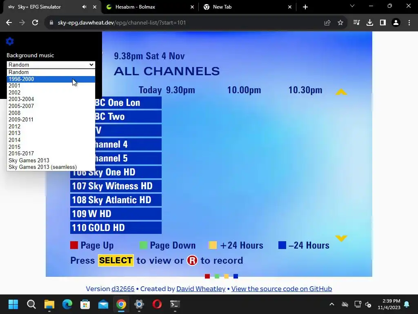This screenshot has height=314, width=418.
Task: Select 107 Sky Witness HD channel
Action: (116, 186)
